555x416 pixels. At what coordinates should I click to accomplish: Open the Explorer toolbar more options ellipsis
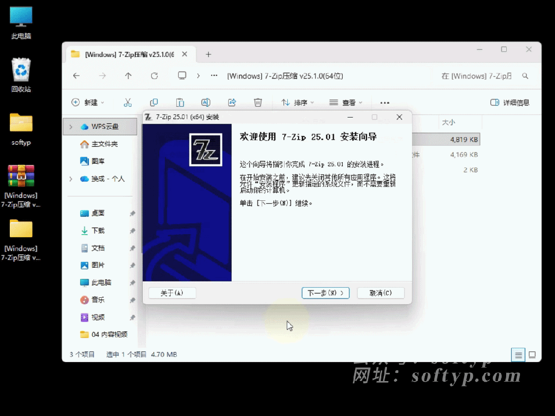385,103
